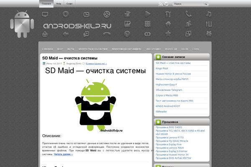The width and height of the screenshot is (251, 167).
Task: Click the Описание: subheading
Action: pos(51,136)
